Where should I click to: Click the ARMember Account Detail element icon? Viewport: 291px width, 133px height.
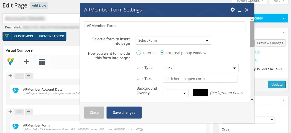point(16,91)
